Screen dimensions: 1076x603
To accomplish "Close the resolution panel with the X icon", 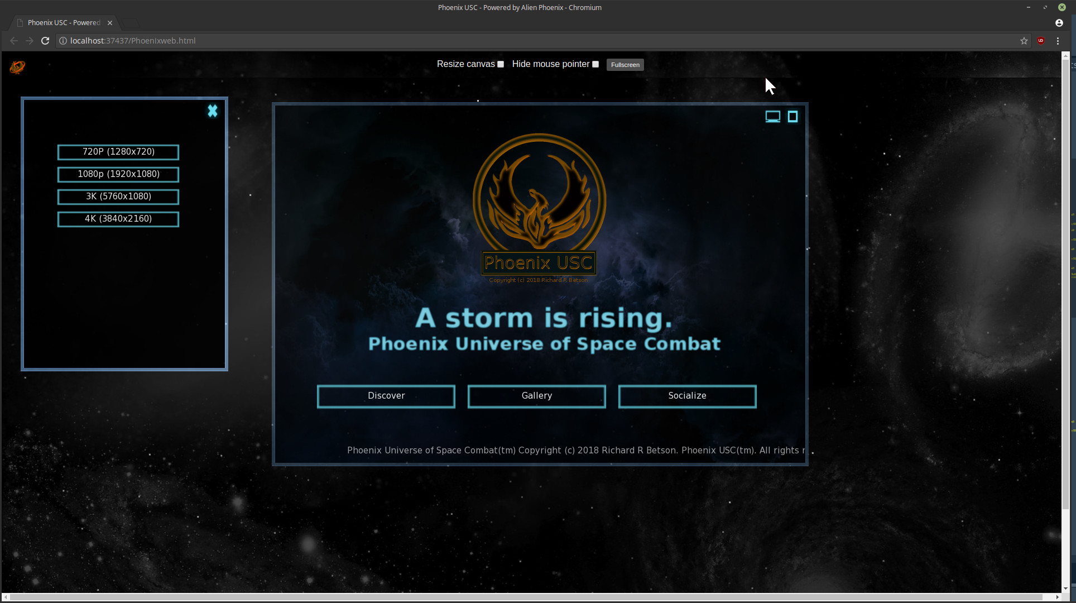I will point(213,111).
